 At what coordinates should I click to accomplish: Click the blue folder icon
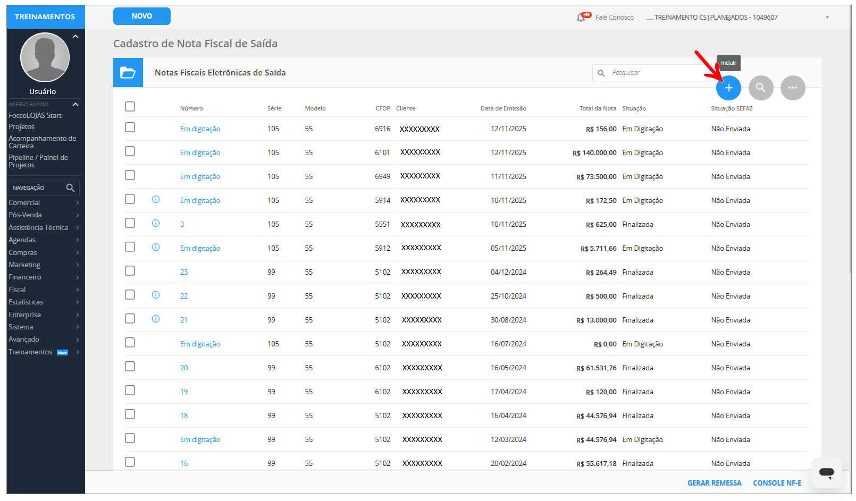coord(128,72)
